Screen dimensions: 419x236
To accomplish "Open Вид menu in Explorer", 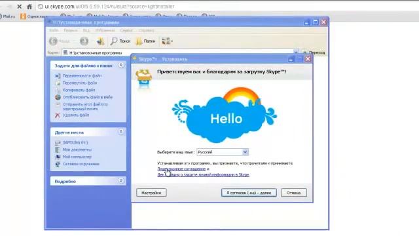I will tap(86, 31).
